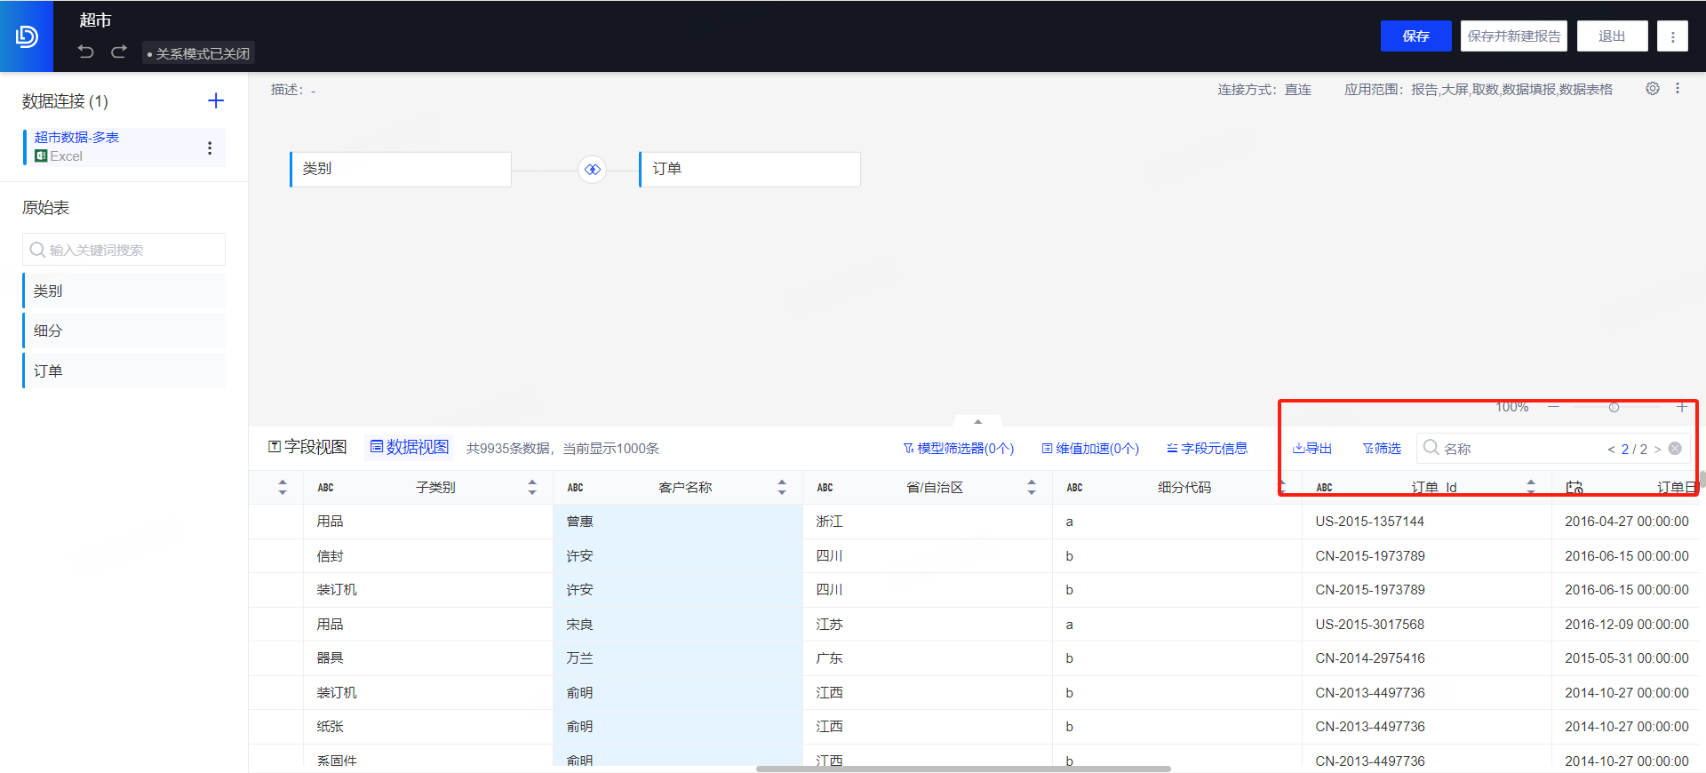Sort the 子类别 column
The height and width of the screenshot is (773, 1706).
(x=531, y=487)
